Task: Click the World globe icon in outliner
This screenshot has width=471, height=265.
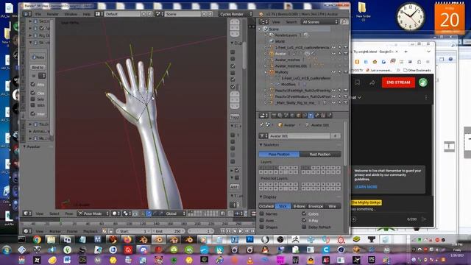Action: 272,41
